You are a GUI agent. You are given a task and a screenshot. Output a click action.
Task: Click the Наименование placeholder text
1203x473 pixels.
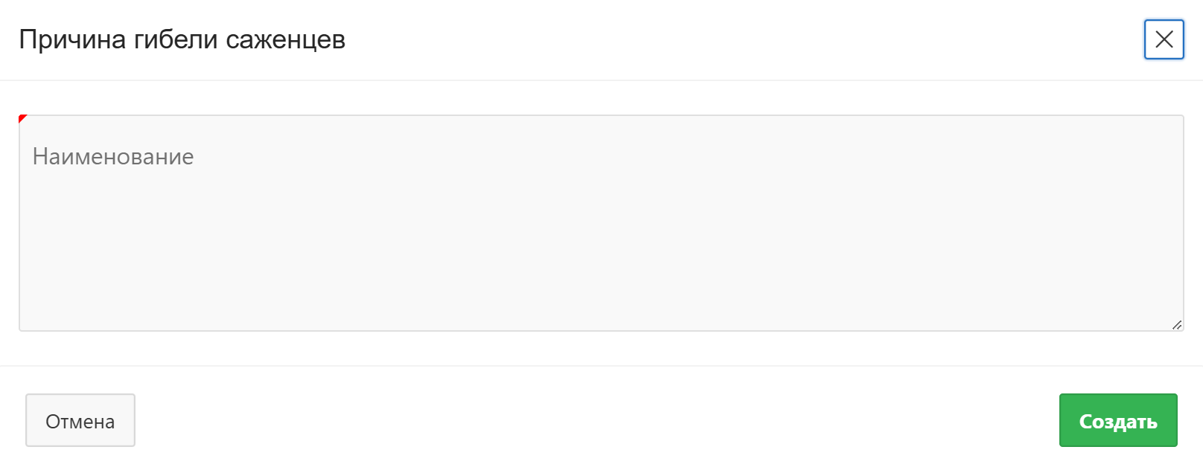113,157
